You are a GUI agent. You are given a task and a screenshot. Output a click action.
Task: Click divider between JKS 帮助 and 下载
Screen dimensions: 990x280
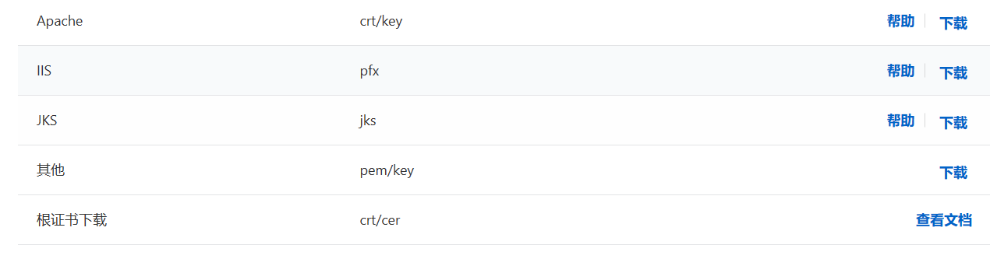coord(925,121)
